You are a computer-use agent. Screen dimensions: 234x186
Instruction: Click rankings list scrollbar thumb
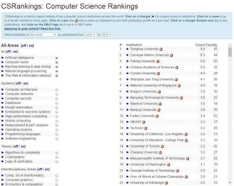click(230, 52)
